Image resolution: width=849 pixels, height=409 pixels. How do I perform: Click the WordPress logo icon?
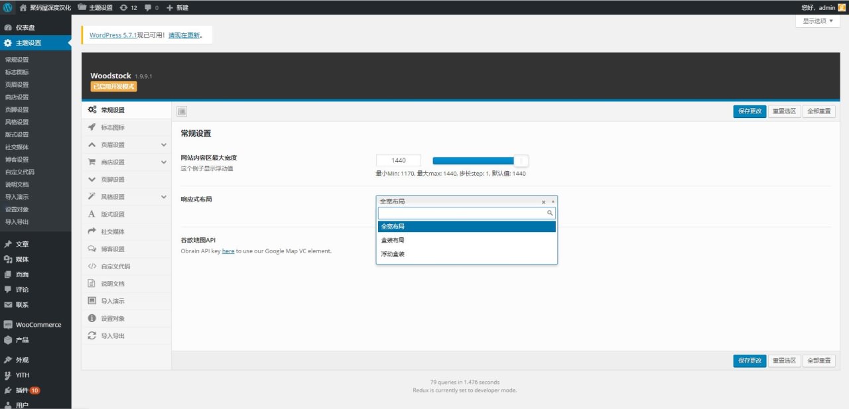8,7
